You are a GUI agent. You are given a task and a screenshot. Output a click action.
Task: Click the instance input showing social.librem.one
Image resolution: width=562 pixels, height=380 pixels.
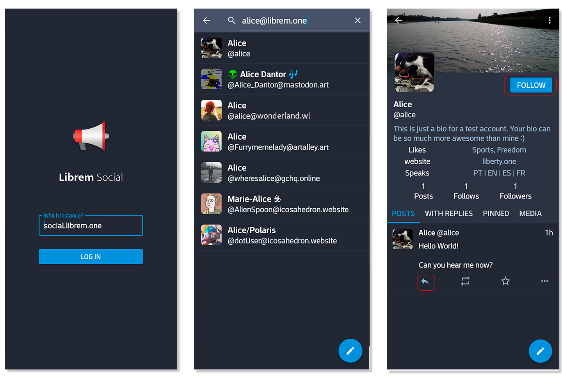click(91, 226)
